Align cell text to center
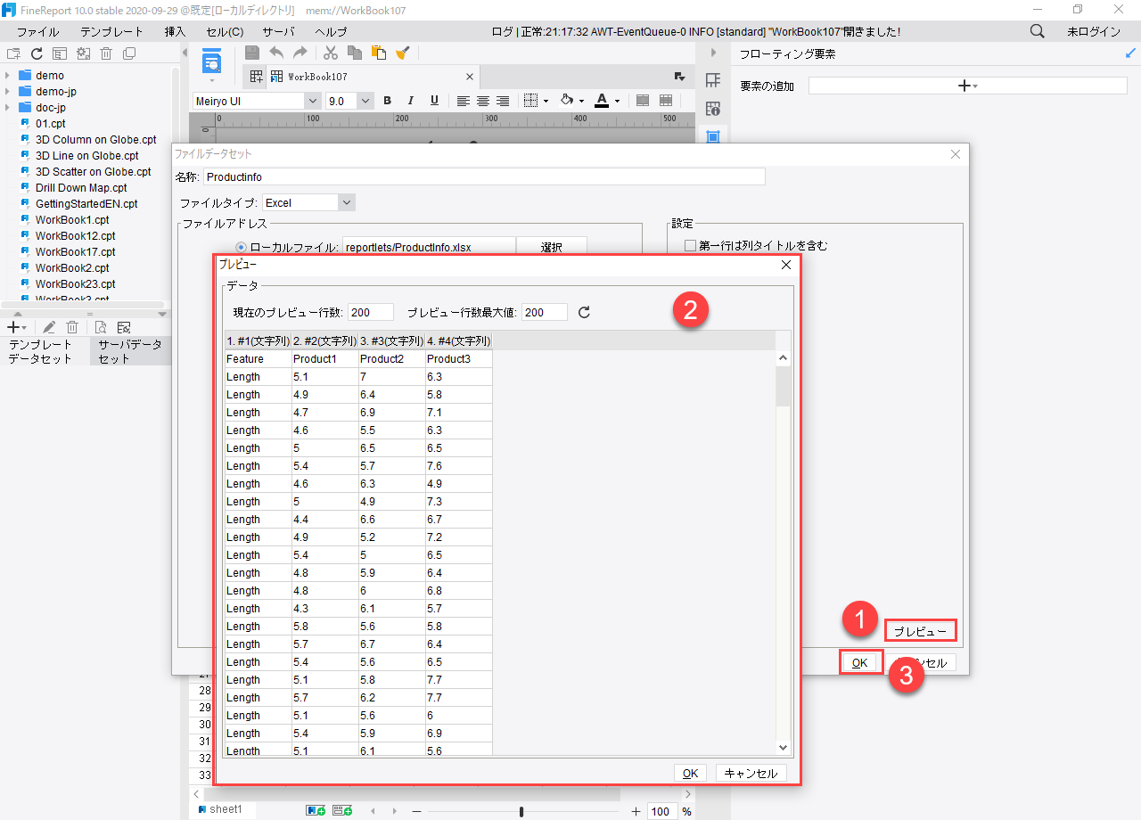Image resolution: width=1141 pixels, height=820 pixels. click(x=483, y=101)
